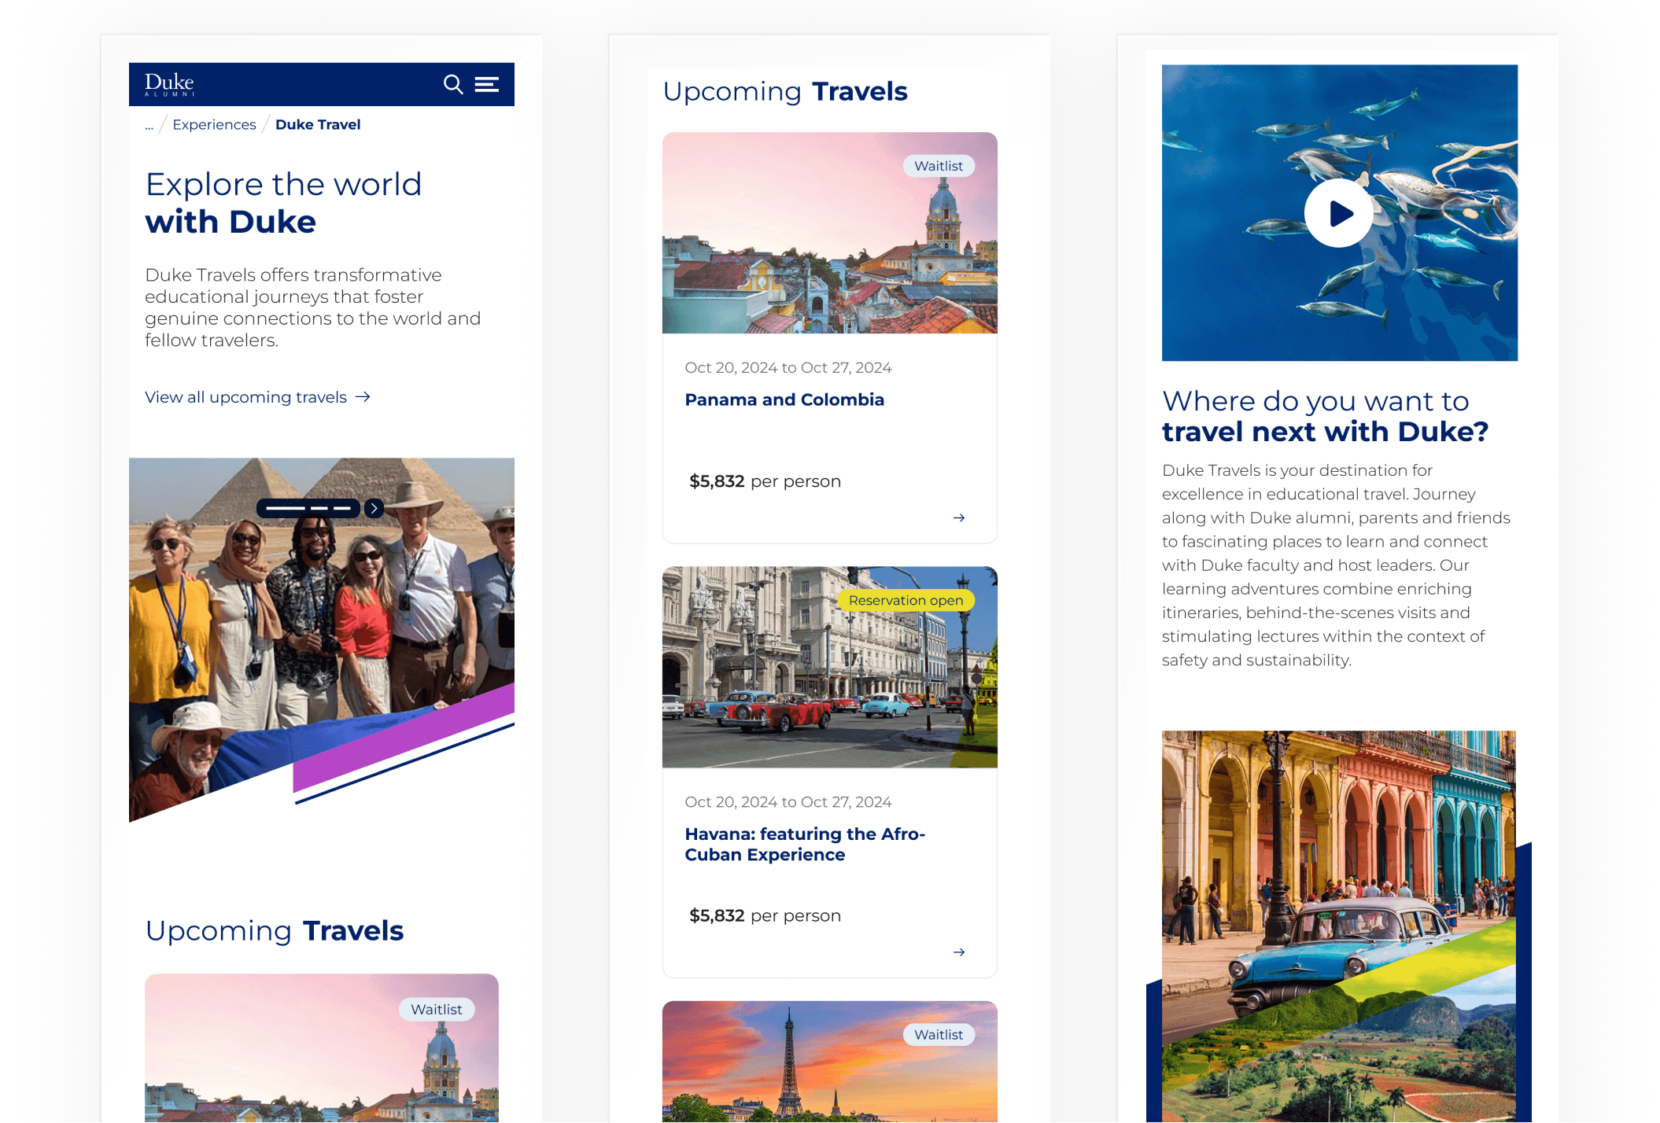Click the arrow next to View all upcoming travels
This screenshot has height=1123, width=1660.
(364, 397)
